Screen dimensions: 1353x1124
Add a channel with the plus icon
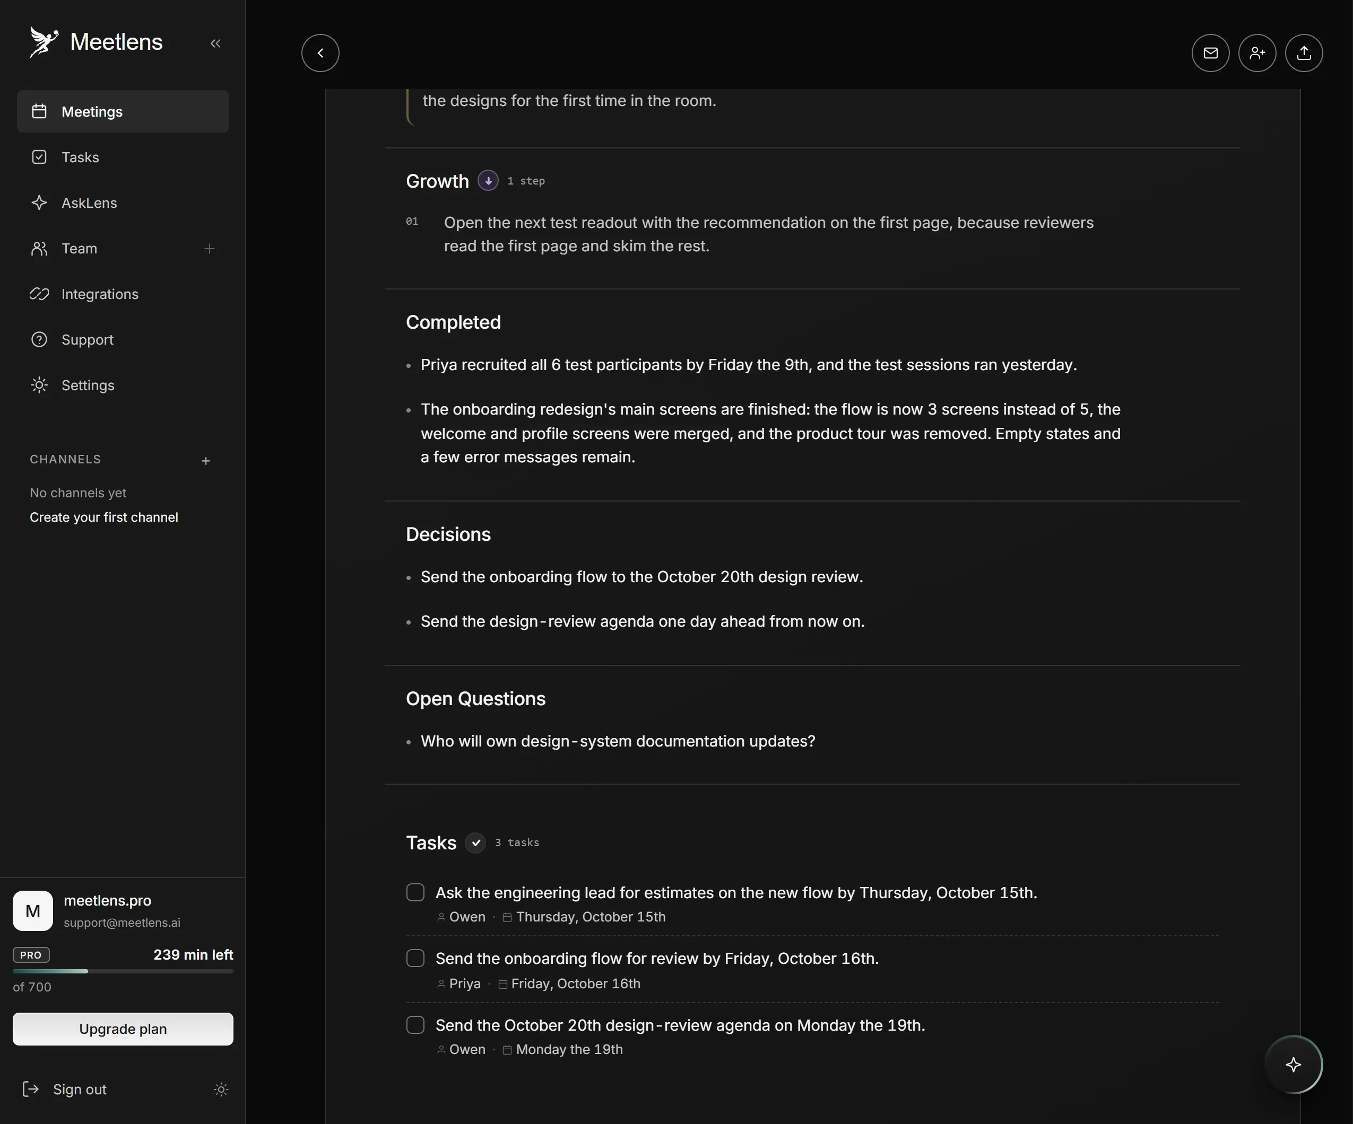point(205,461)
